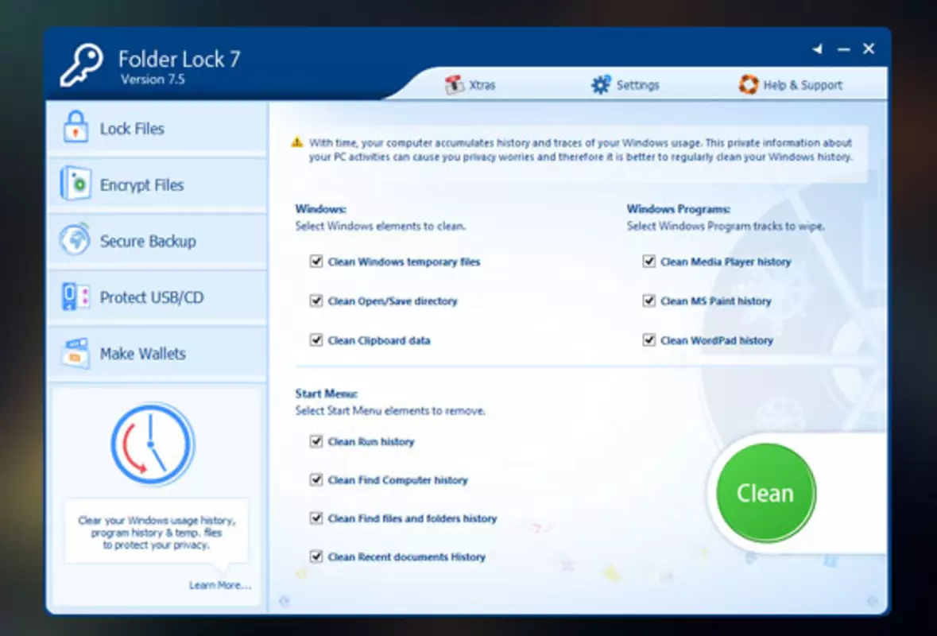Screen dimensions: 937x636
Task: Click the Secure Backup globe icon
Action: pyautogui.click(x=75, y=240)
